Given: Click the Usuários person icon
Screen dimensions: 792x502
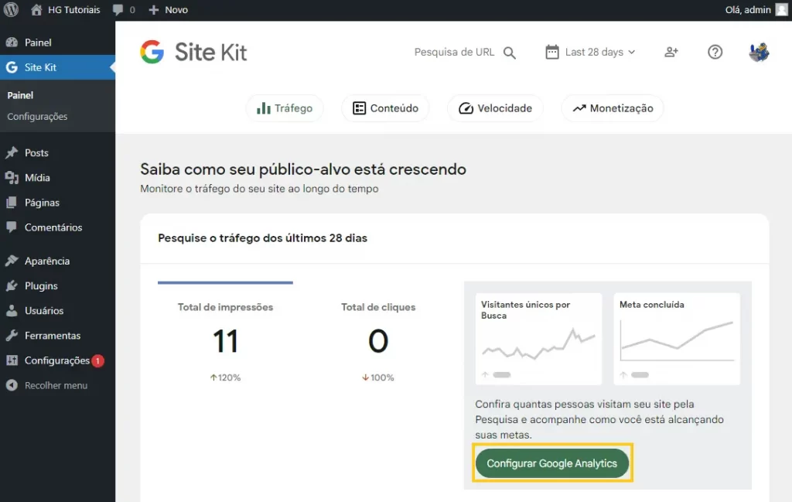Looking at the screenshot, I should point(12,311).
